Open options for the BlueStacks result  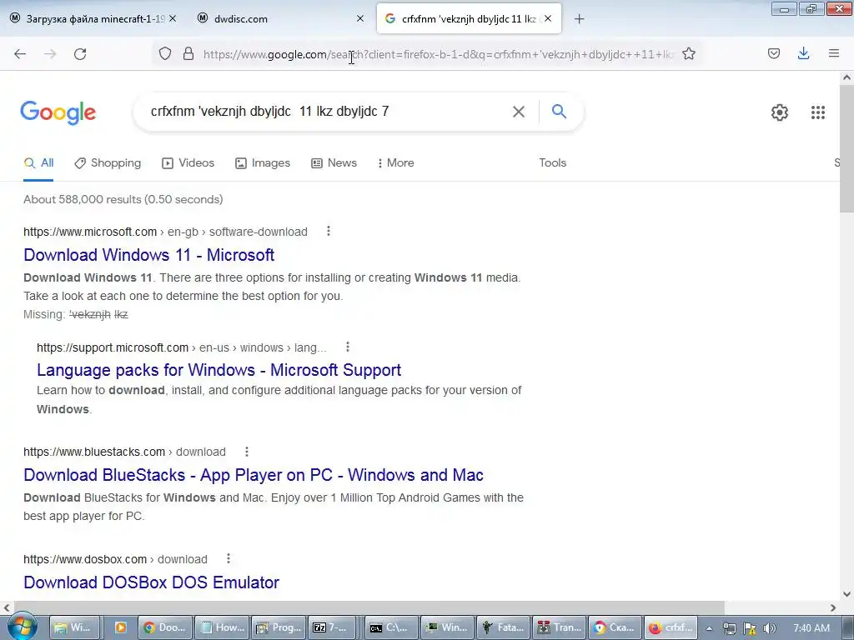click(247, 452)
